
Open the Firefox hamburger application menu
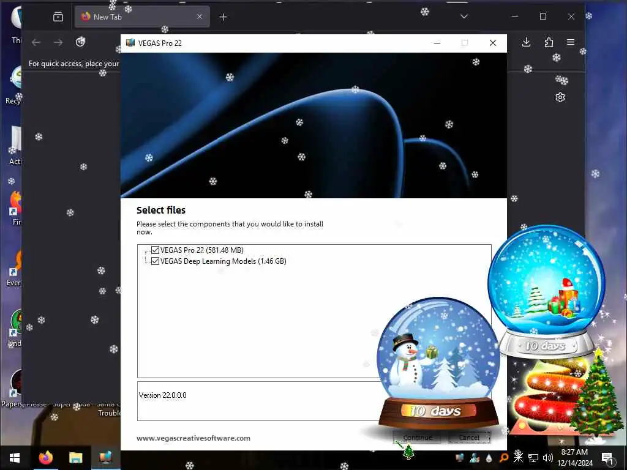coord(571,42)
